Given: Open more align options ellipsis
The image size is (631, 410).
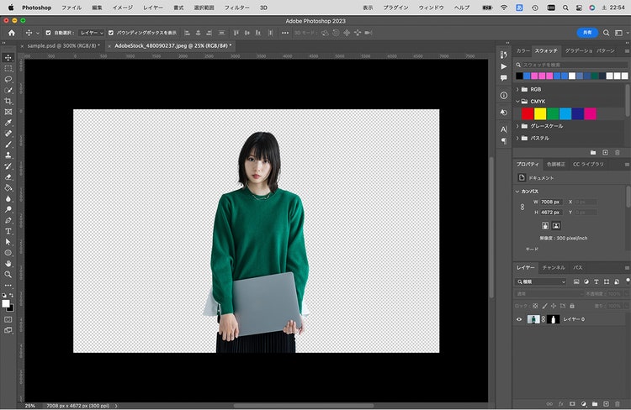Looking at the screenshot, I should pos(285,33).
